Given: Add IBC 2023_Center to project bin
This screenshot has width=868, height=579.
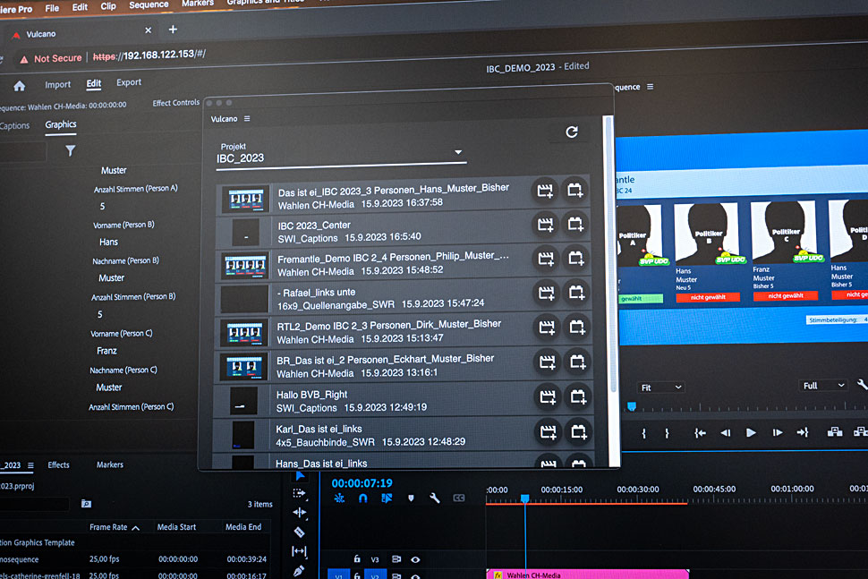Looking at the screenshot, I should (575, 224).
